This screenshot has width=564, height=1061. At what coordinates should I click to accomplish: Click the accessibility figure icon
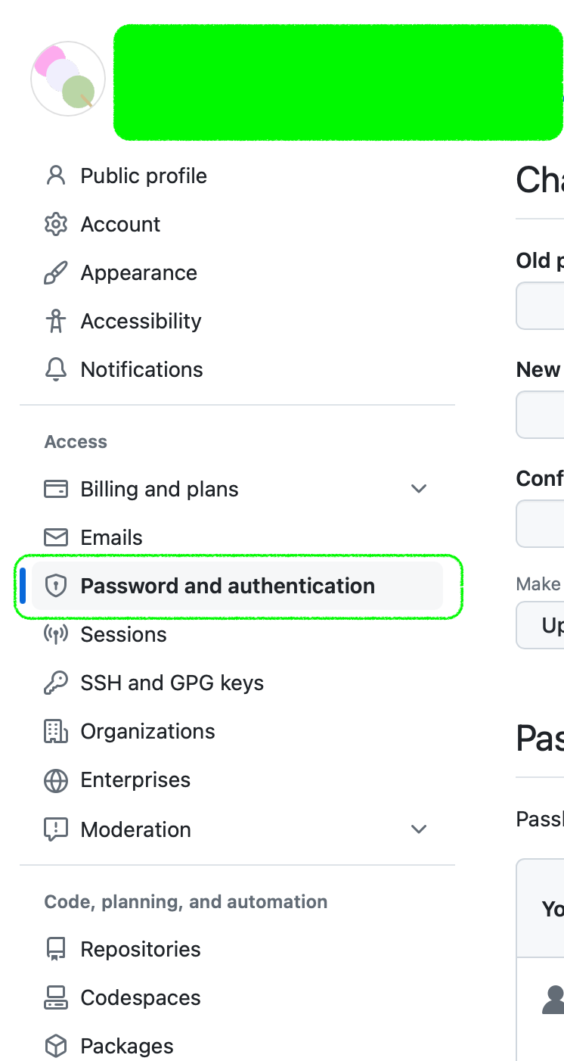pyautogui.click(x=56, y=321)
